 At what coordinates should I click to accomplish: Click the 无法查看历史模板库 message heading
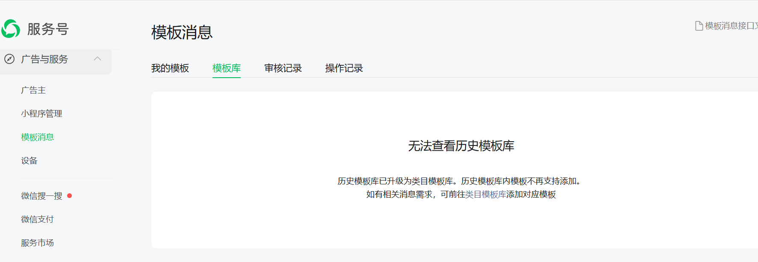coord(461,146)
